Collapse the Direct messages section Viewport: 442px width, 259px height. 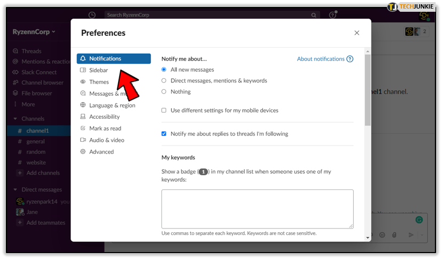(x=15, y=189)
